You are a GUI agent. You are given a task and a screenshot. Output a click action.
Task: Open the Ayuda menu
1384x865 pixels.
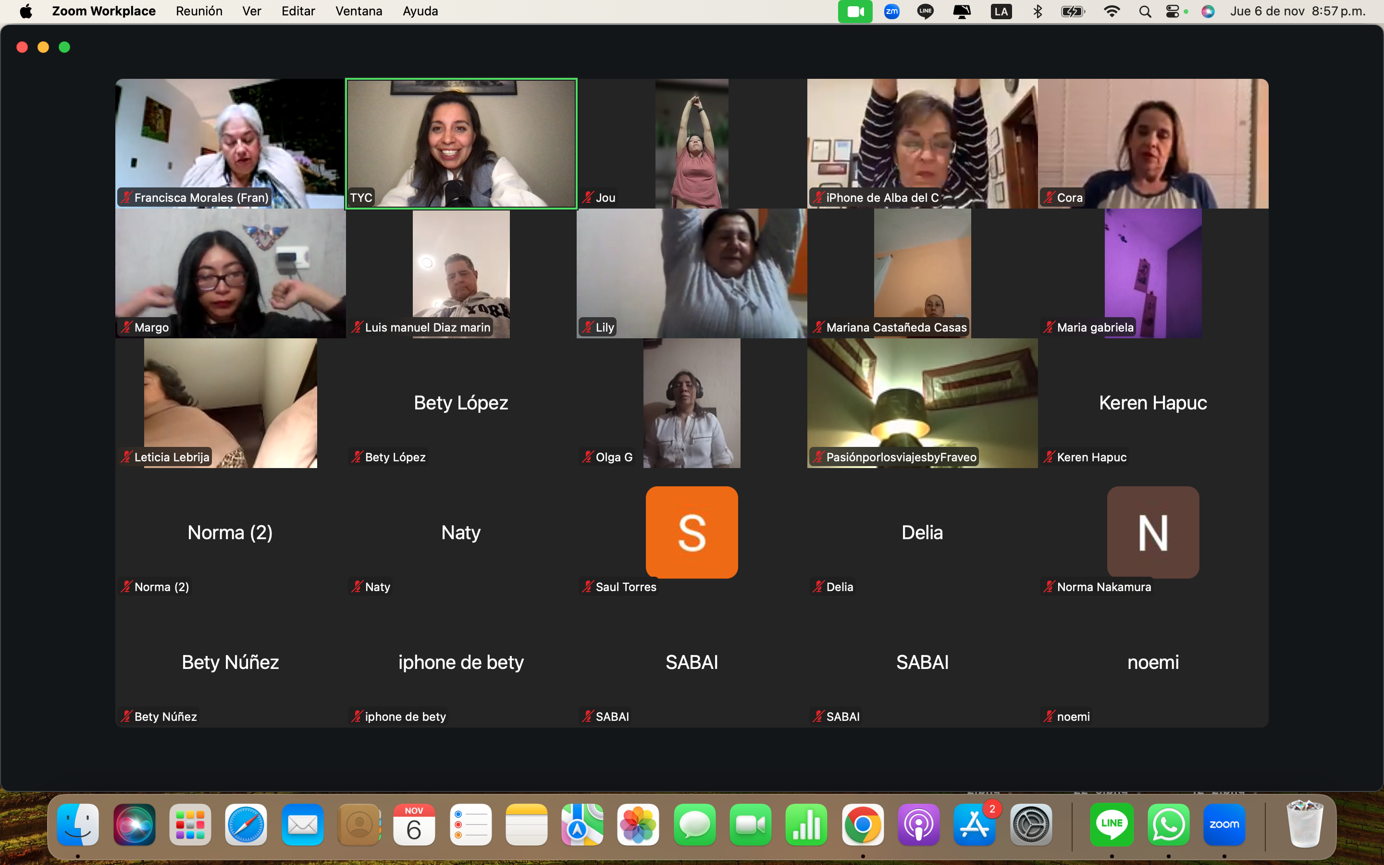tap(420, 12)
